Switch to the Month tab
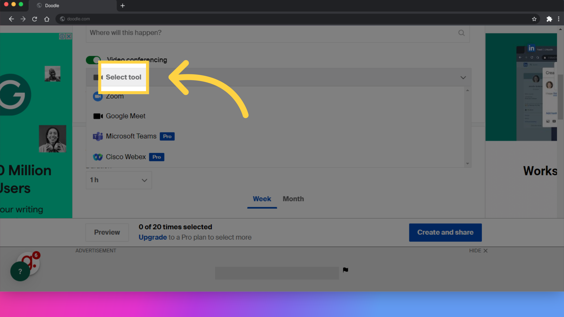 click(293, 199)
